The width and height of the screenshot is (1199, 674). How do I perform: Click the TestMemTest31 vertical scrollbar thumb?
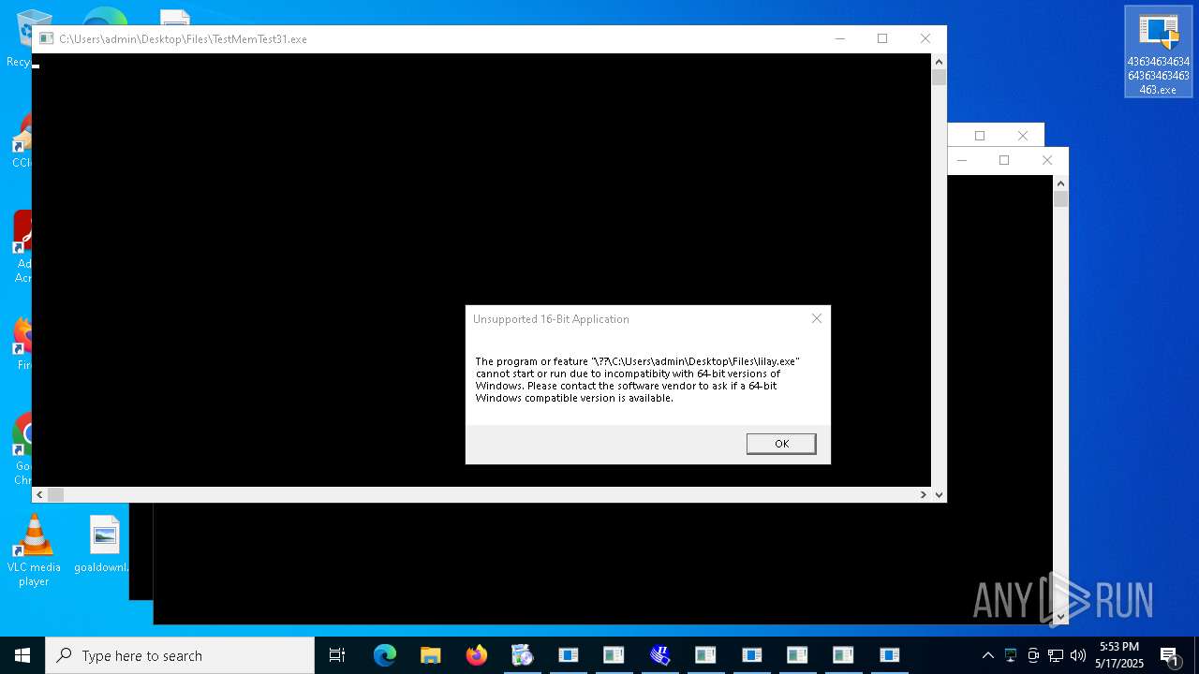[939, 77]
